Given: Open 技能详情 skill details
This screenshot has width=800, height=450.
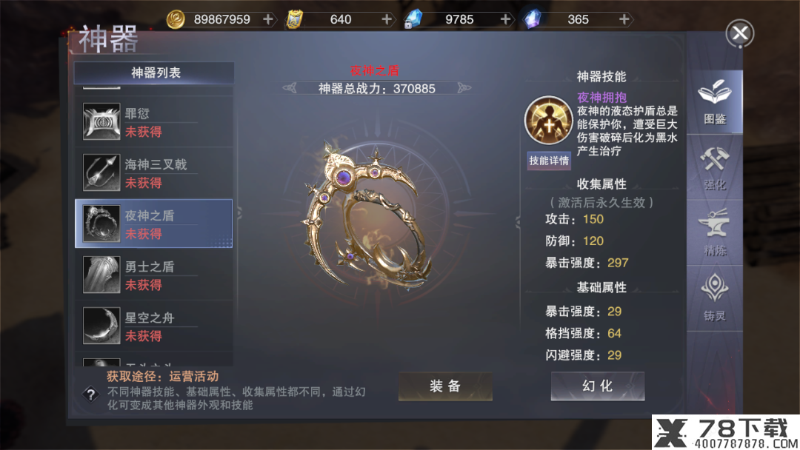Looking at the screenshot, I should pyautogui.click(x=548, y=161).
